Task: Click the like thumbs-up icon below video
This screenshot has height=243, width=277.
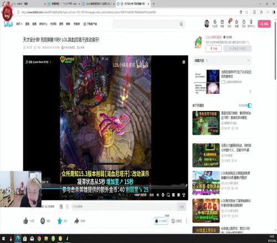Action: (x=25, y=221)
